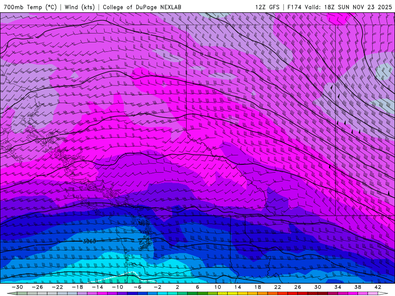The width and height of the screenshot is (395, 296).
Task: Click the "3060" height contour label
Action: point(89,241)
